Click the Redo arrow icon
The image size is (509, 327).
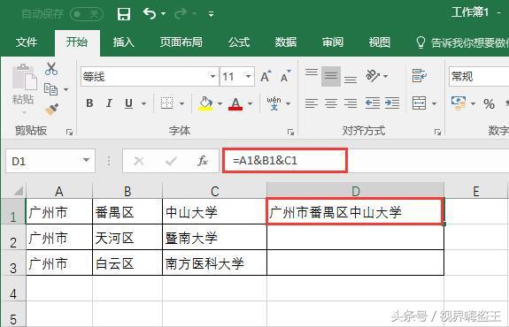(181, 13)
